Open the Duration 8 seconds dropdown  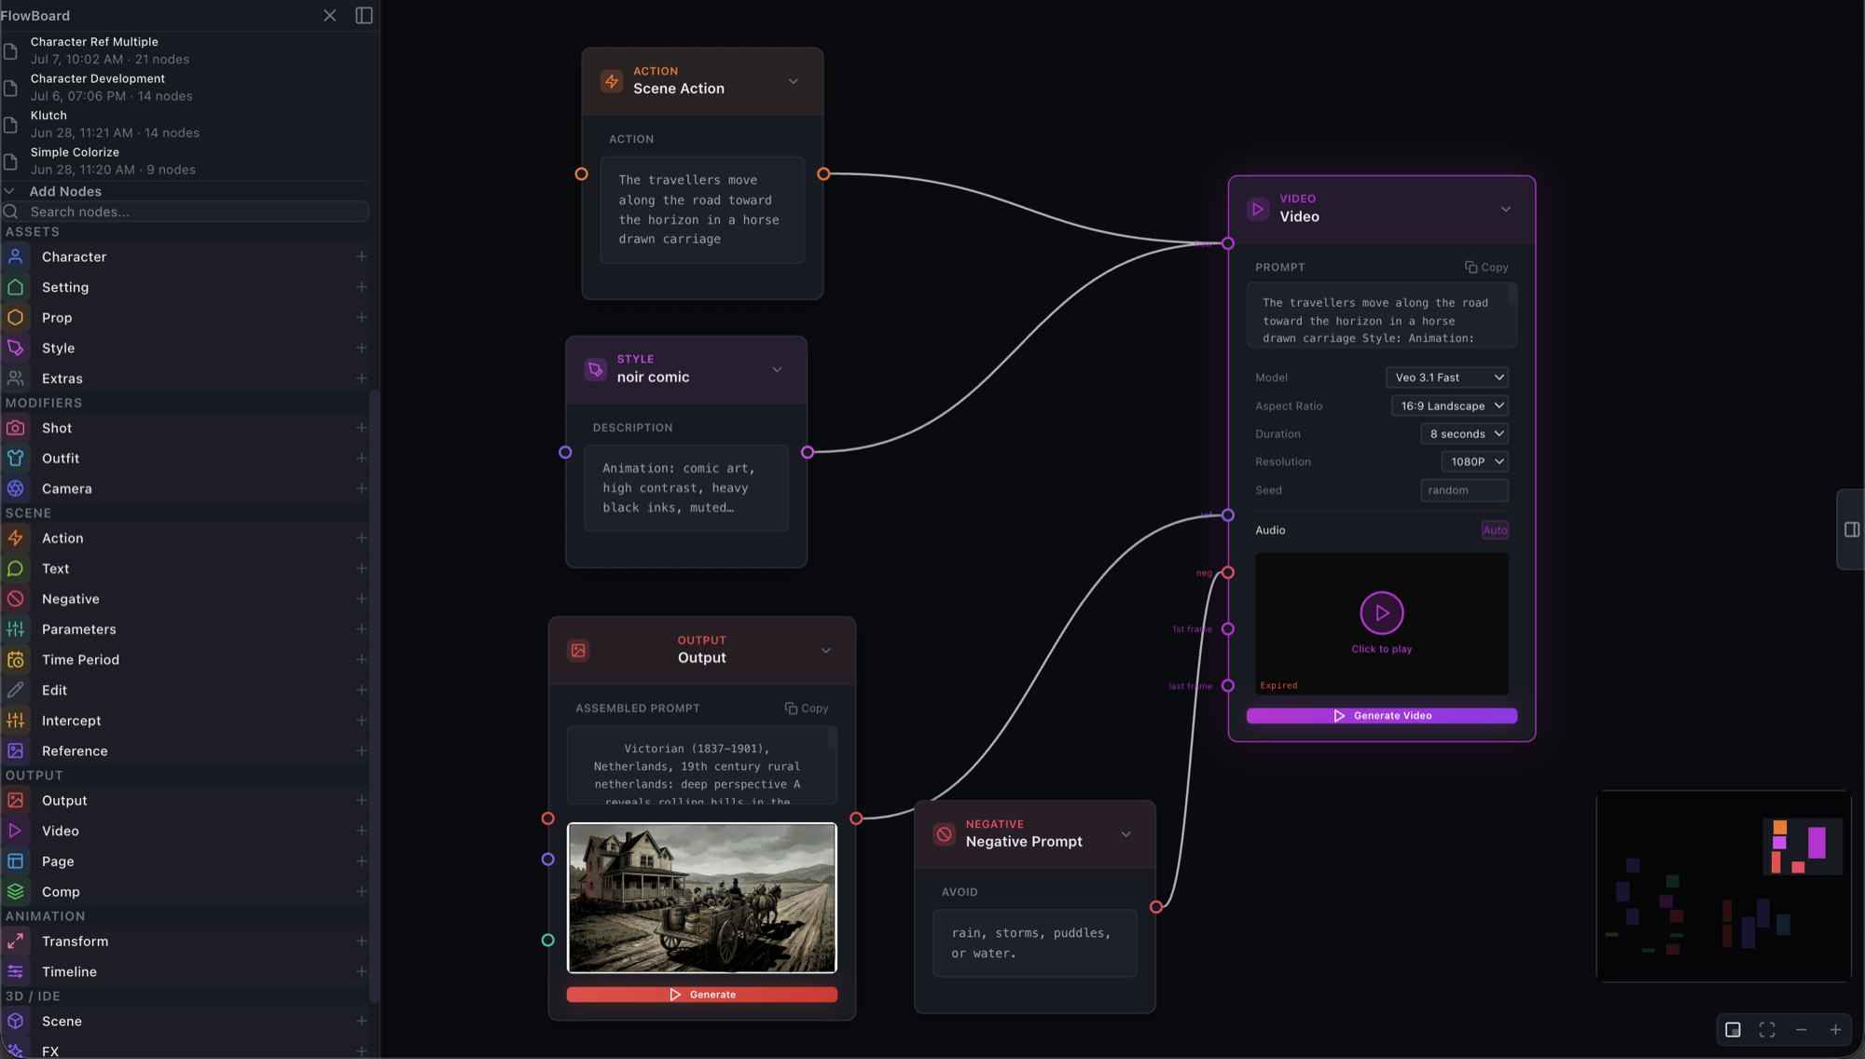1464,433
